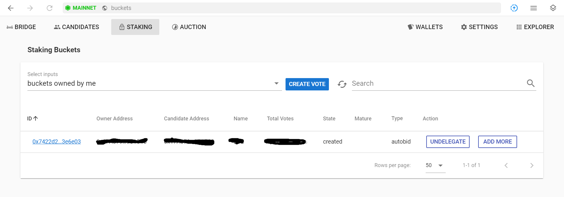Viewport: 564px width, 197px height.
Task: Open the hamburger menu icon
Action: [534, 8]
